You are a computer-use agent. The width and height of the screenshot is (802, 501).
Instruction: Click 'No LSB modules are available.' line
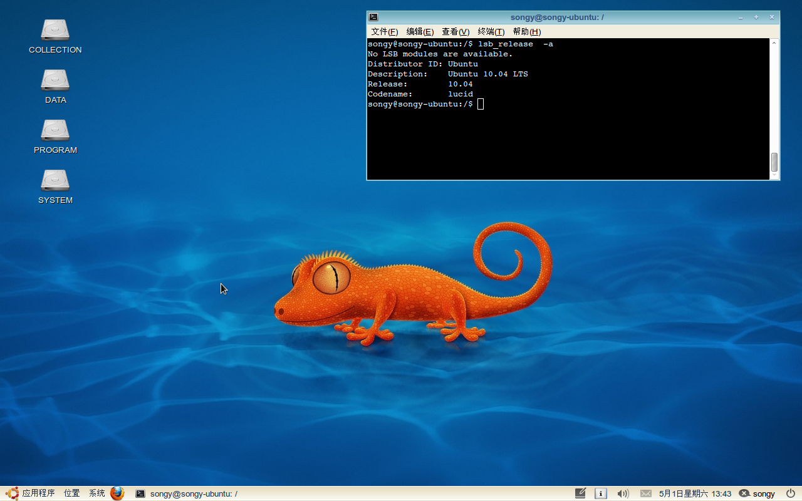(x=440, y=54)
